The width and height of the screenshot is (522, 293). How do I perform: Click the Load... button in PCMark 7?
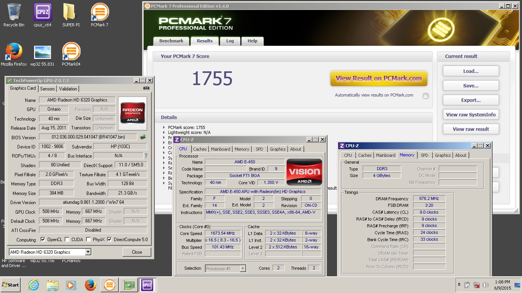click(x=471, y=71)
